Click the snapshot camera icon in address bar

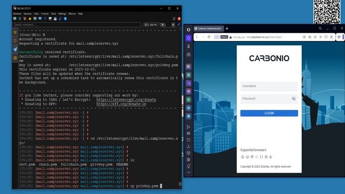[309, 37]
